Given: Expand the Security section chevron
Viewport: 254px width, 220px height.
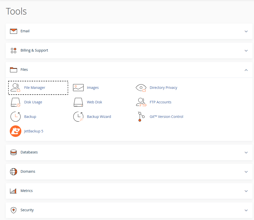Looking at the screenshot, I should (246, 210).
